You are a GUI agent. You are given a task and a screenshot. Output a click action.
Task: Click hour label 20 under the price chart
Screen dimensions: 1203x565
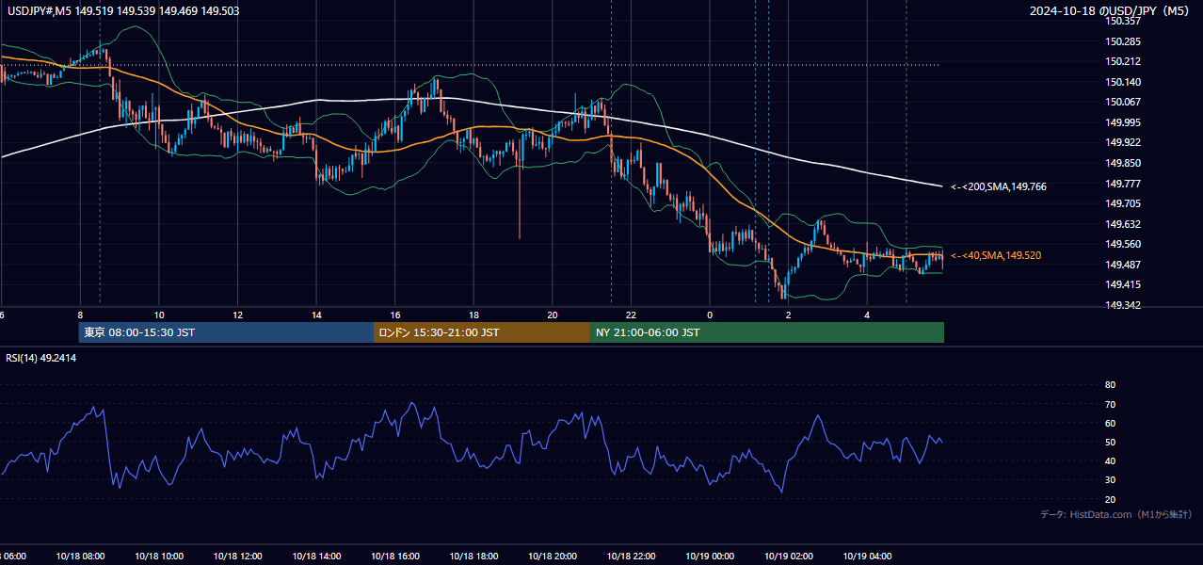tap(553, 315)
